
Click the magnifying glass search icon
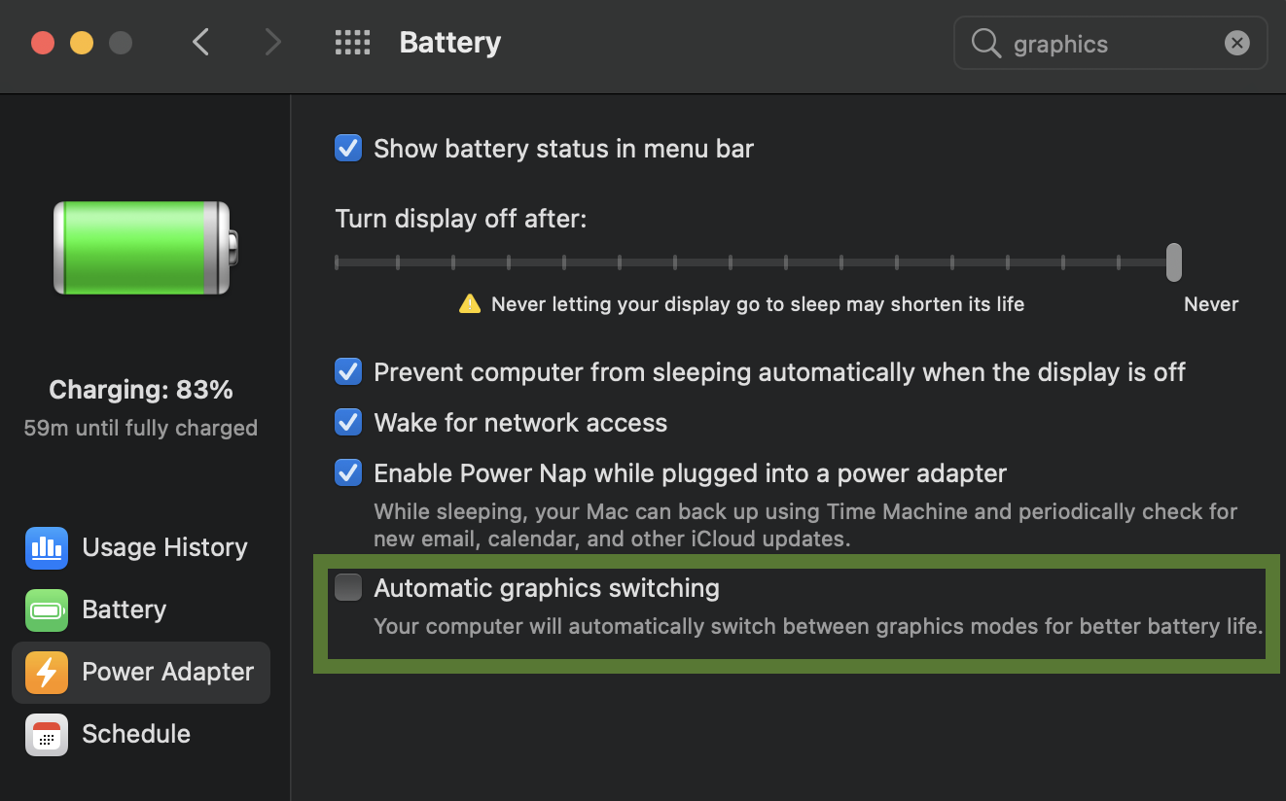click(985, 44)
